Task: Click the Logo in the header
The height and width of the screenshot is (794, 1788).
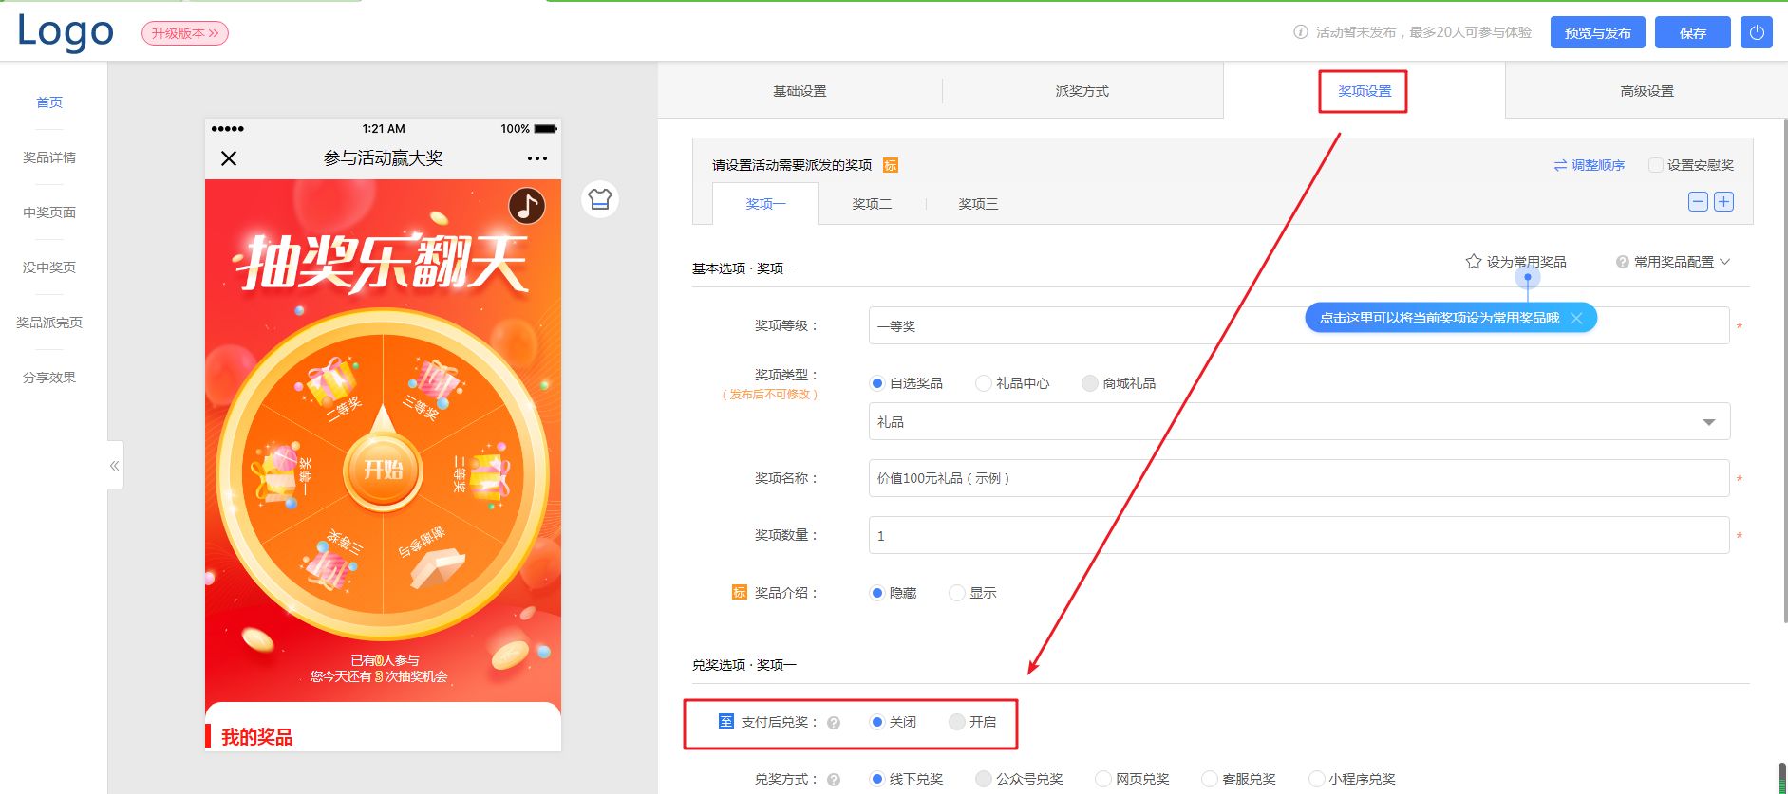Action: tap(66, 32)
